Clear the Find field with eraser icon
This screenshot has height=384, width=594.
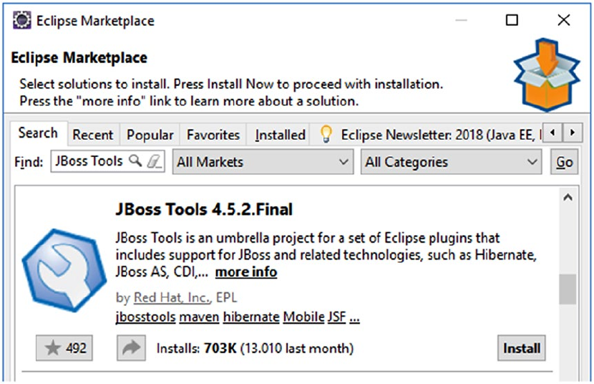coord(154,161)
